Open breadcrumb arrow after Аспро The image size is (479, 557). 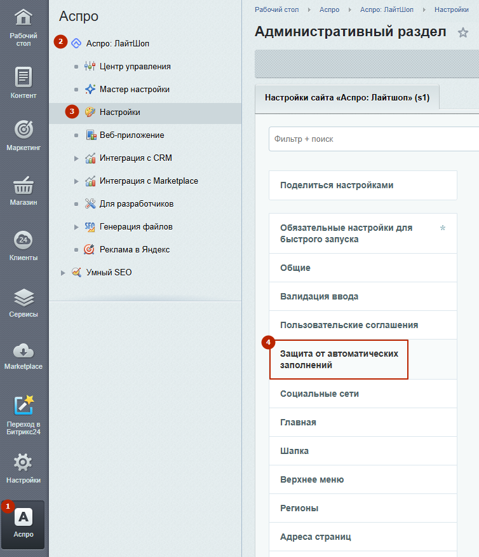350,10
